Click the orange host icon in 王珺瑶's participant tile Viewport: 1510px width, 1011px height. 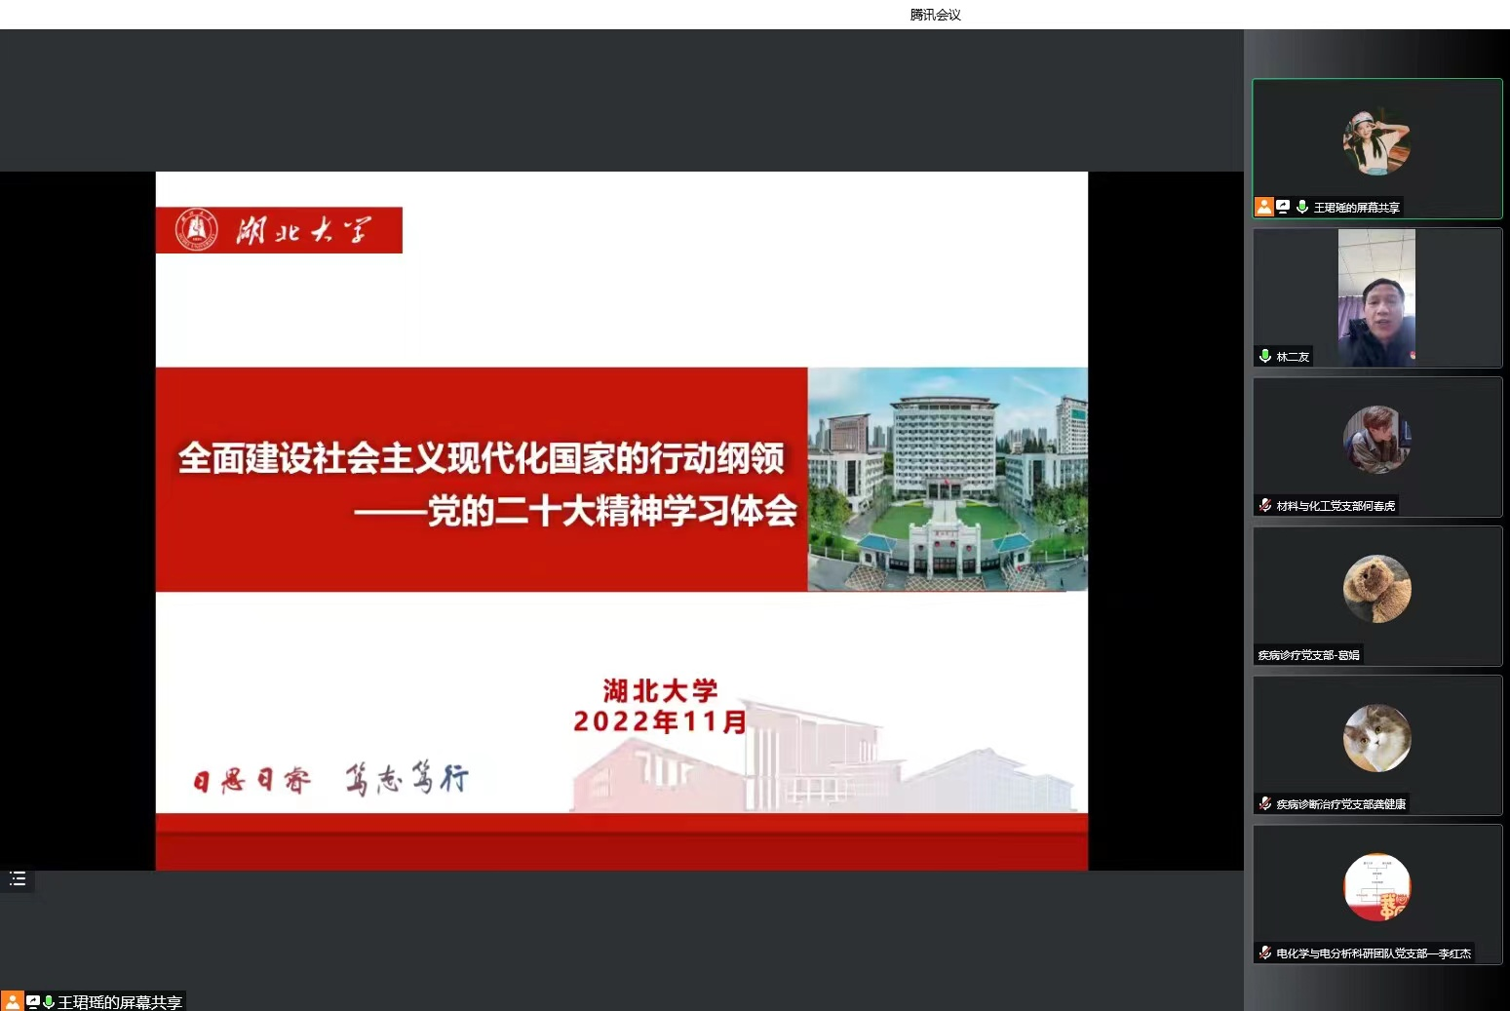[x=1264, y=207]
